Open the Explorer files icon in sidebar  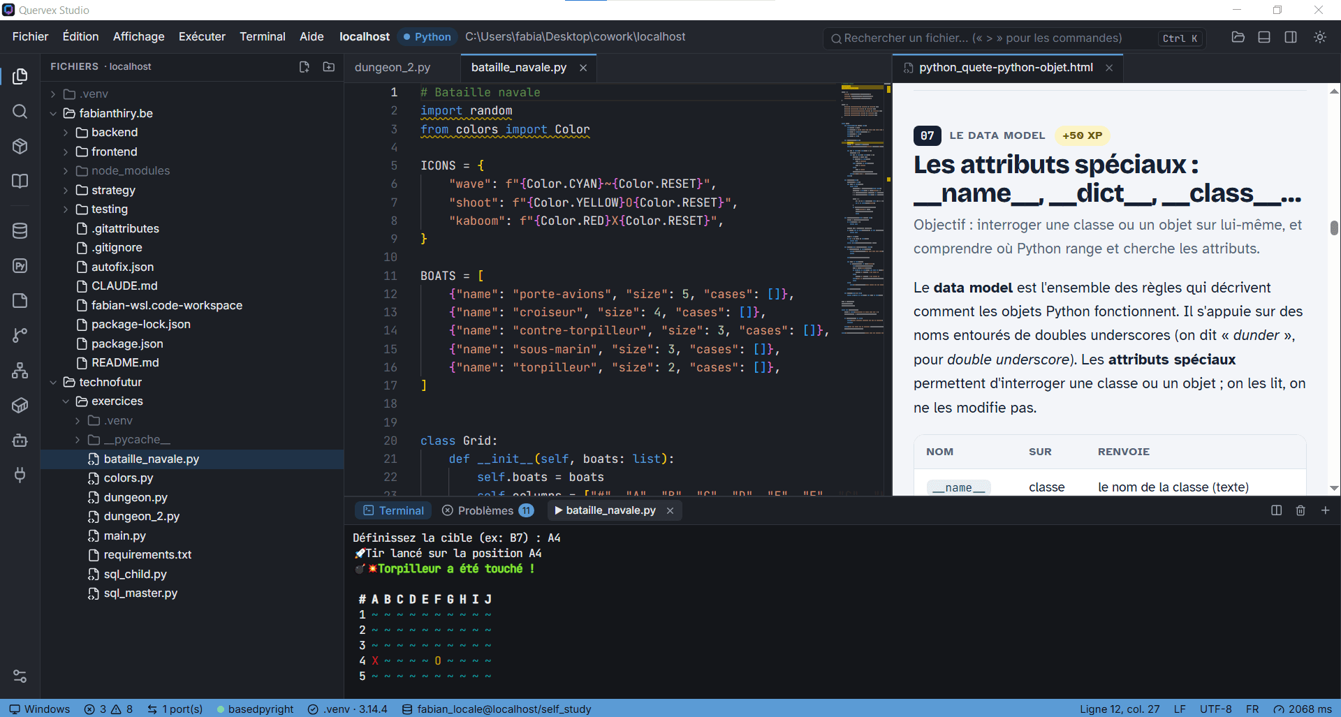coord(20,76)
